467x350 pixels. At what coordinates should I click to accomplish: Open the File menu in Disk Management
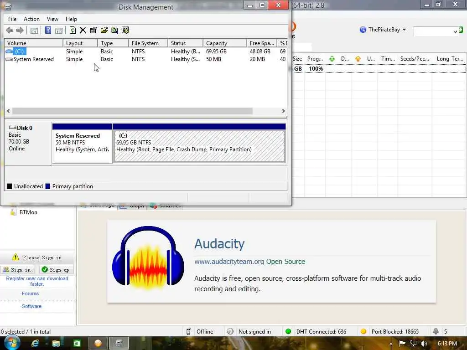tap(12, 19)
